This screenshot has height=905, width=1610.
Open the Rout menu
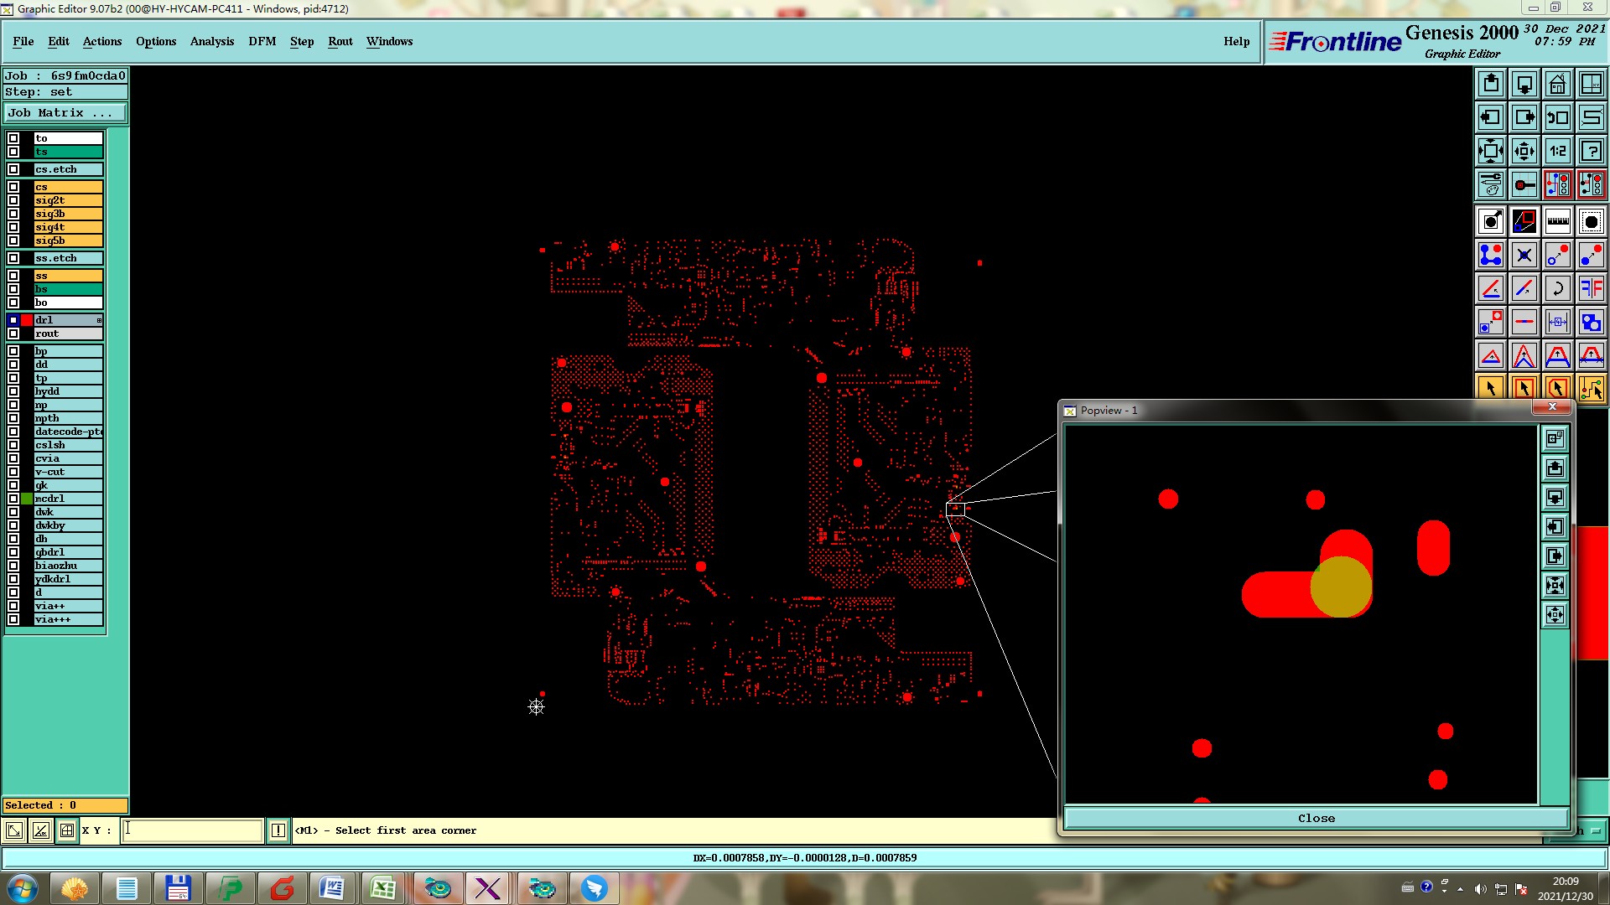point(340,41)
